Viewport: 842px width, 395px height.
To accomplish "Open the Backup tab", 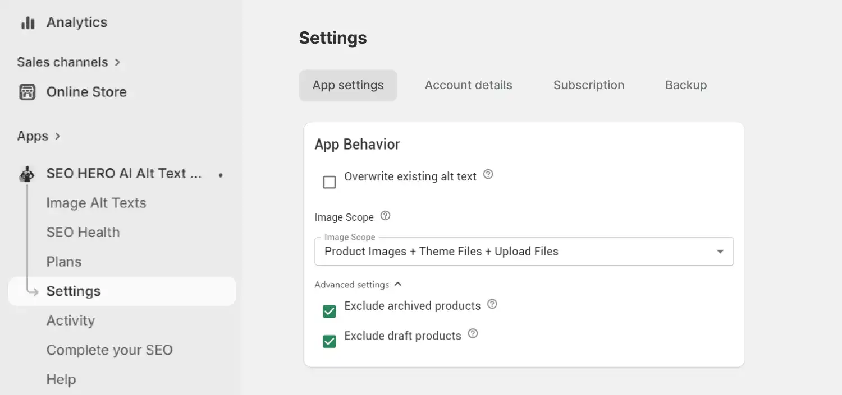I will (x=686, y=85).
